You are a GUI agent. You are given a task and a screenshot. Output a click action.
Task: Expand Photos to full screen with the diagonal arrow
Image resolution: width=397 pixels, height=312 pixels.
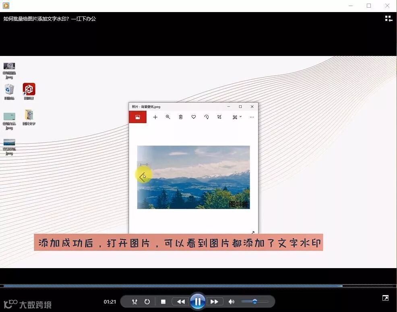coord(252,232)
